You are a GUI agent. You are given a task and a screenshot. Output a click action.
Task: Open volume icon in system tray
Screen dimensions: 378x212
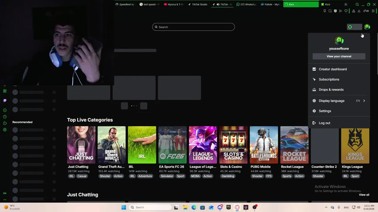point(359,207)
